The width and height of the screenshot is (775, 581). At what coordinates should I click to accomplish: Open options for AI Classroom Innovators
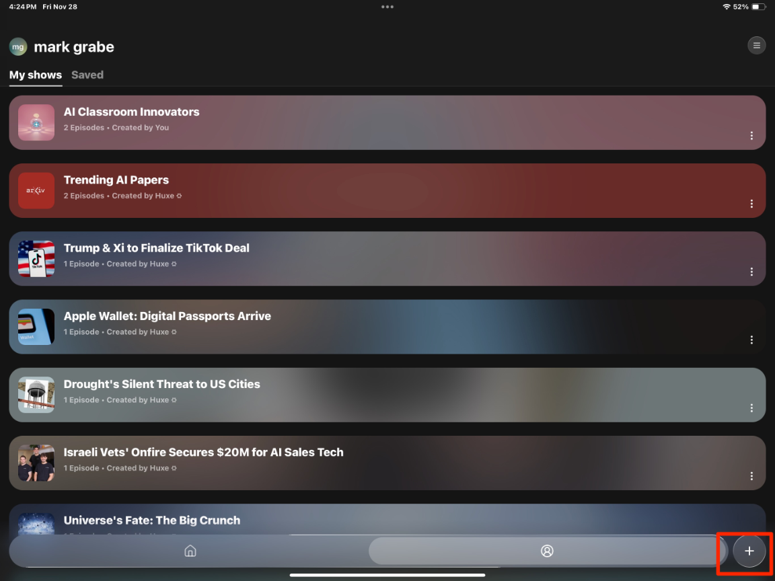(751, 136)
